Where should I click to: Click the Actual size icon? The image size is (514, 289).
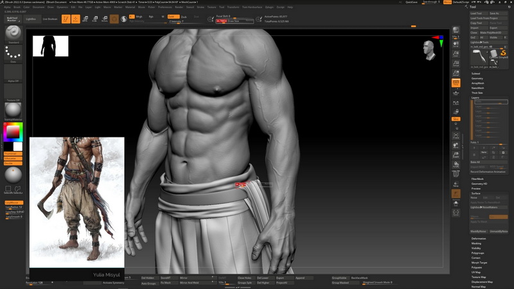456,63
